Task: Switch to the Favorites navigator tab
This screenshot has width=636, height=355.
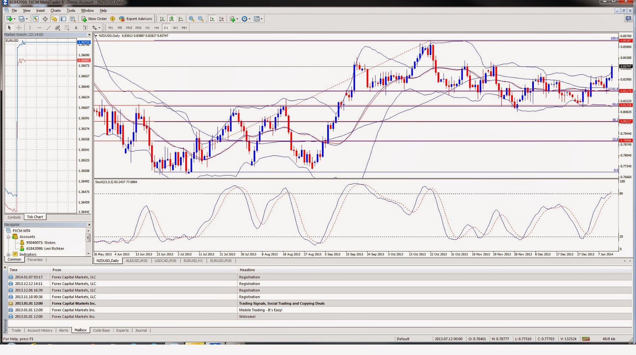Action: [35, 260]
